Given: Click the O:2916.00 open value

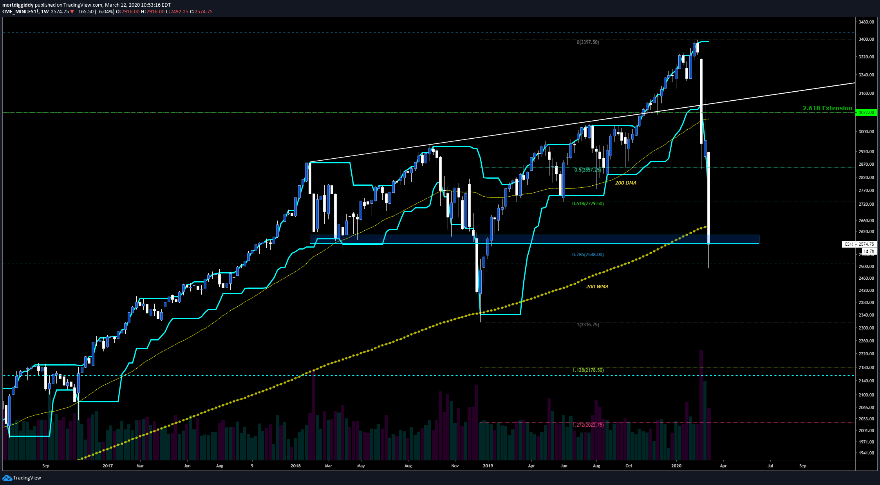Looking at the screenshot, I should pyautogui.click(x=128, y=12).
